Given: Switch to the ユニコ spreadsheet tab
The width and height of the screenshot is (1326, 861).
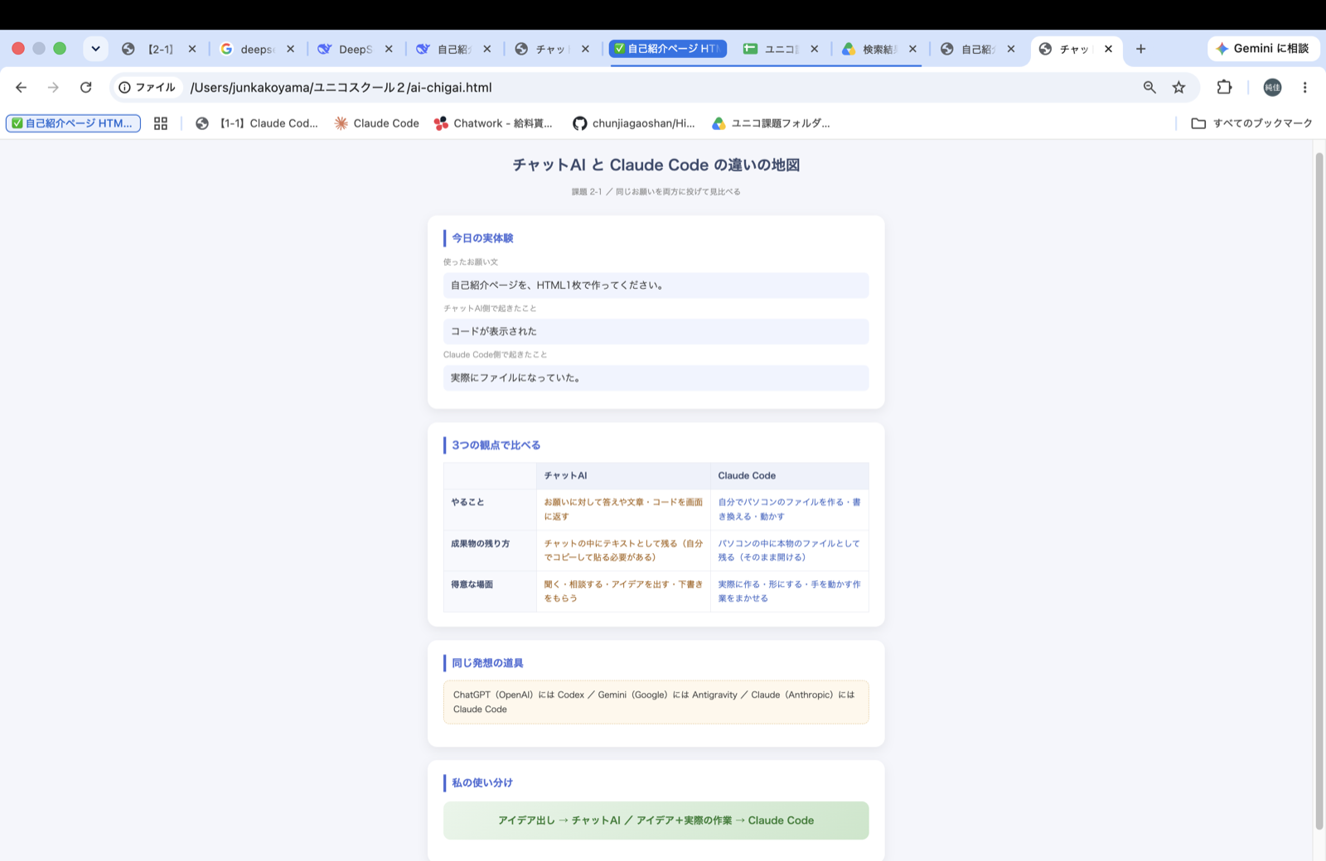Looking at the screenshot, I should click(772, 49).
